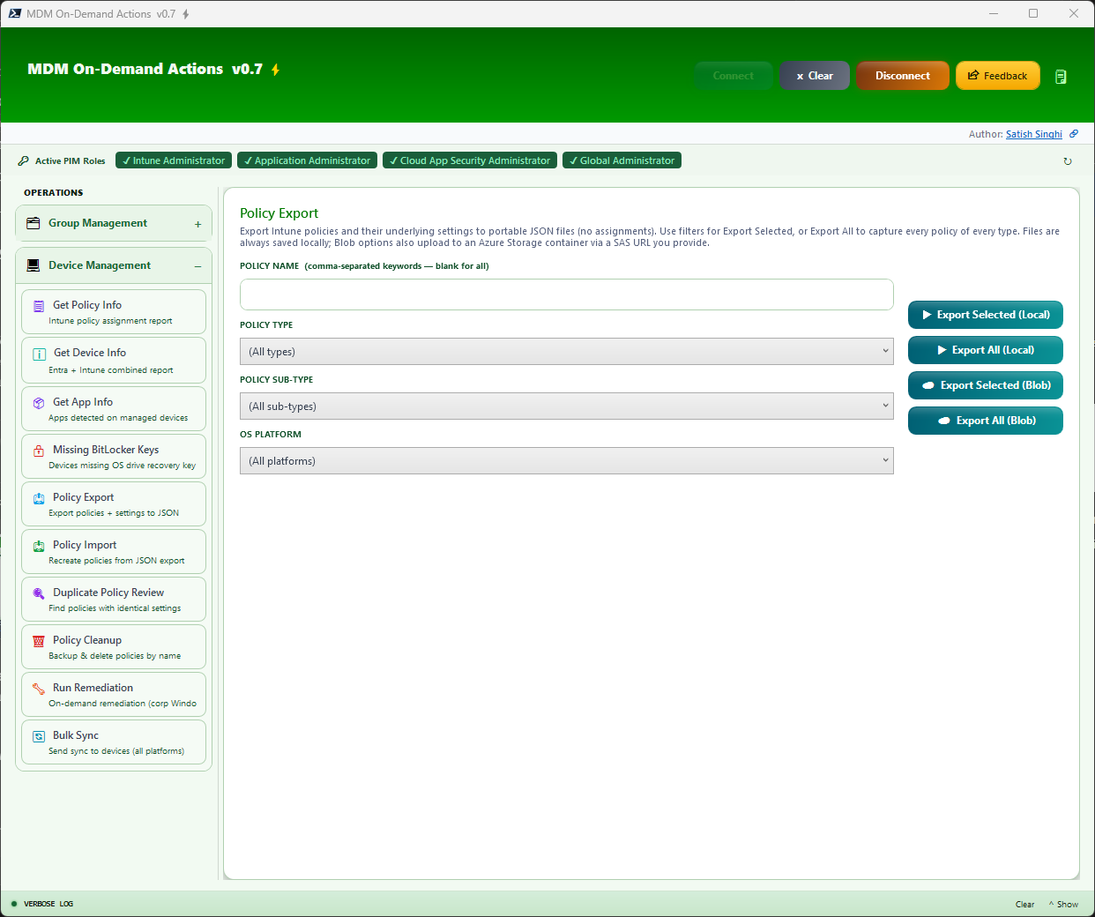Screen dimensions: 1095x917
Task: Open the Satish Singhi author link
Action: coord(1034,134)
